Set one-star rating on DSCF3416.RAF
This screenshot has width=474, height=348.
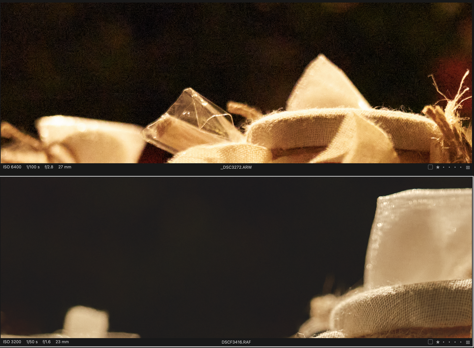tap(438, 342)
